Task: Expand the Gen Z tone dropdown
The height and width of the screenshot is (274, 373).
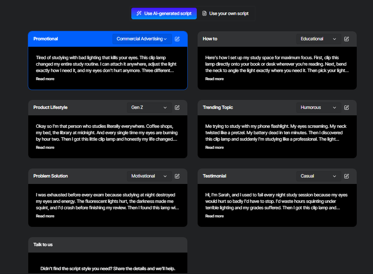Action: 149,108
